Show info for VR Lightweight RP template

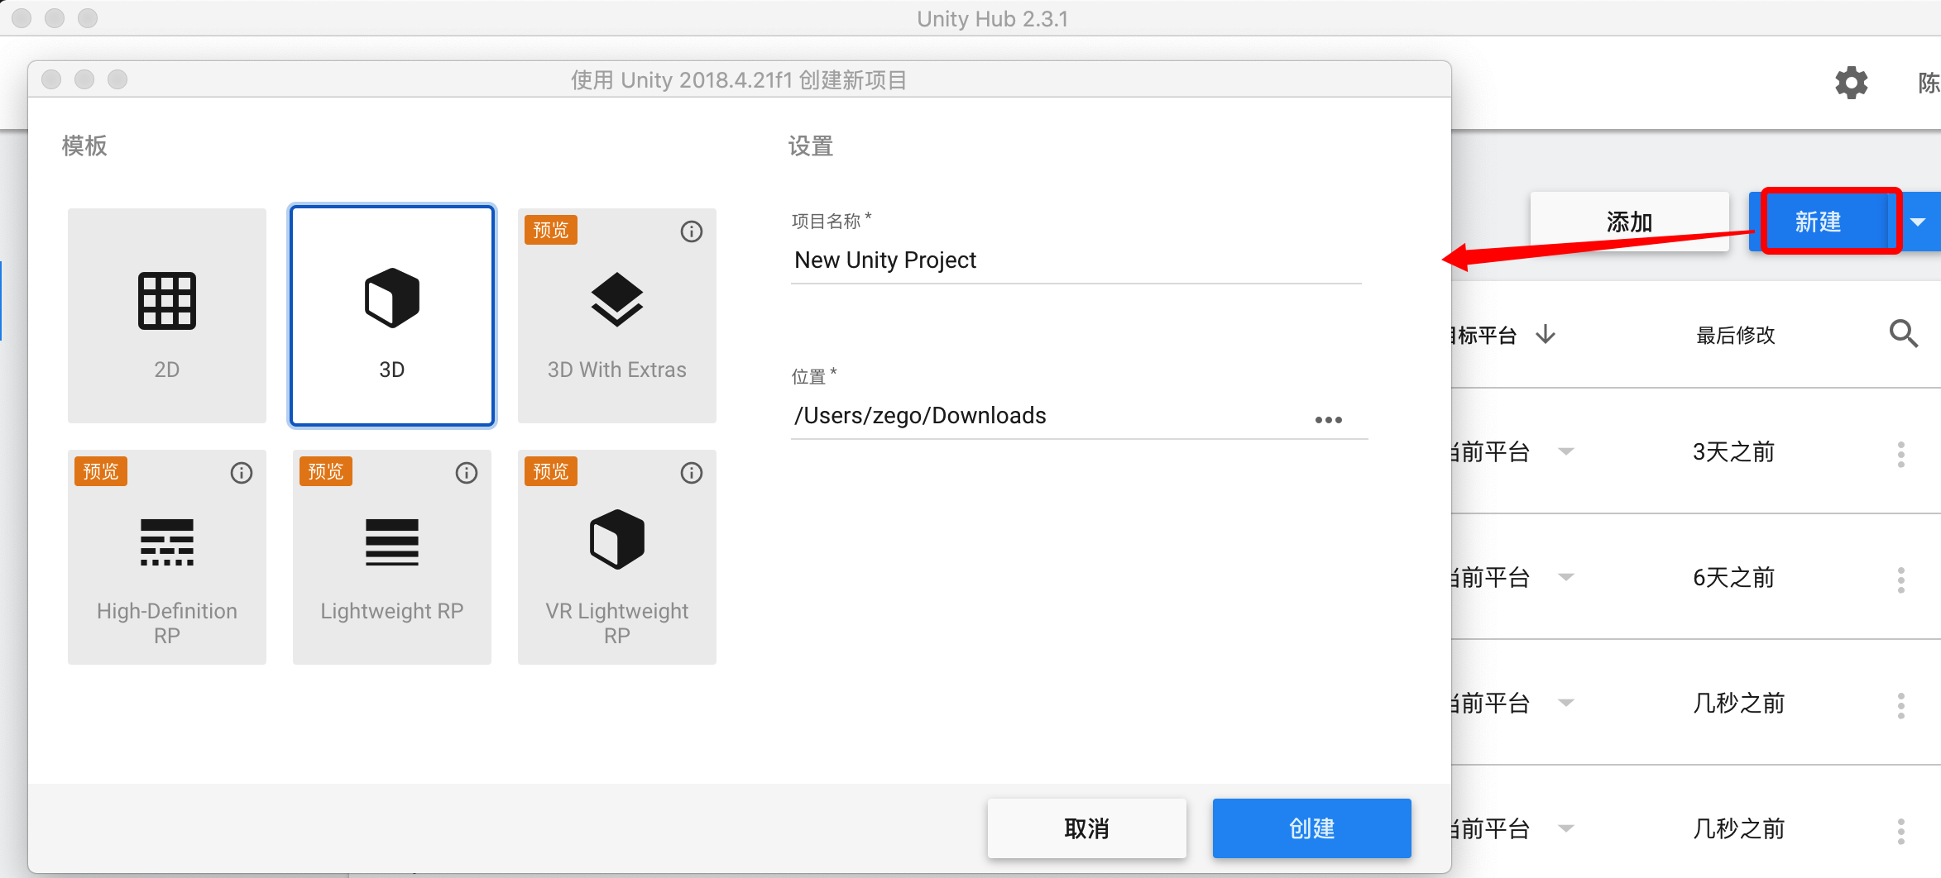point(691,473)
